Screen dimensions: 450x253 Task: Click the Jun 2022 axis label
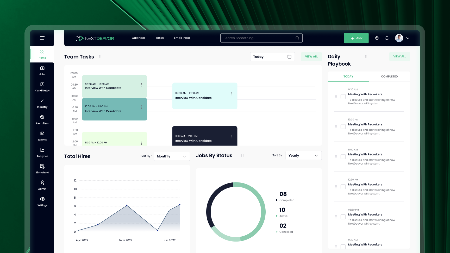pos(169,240)
